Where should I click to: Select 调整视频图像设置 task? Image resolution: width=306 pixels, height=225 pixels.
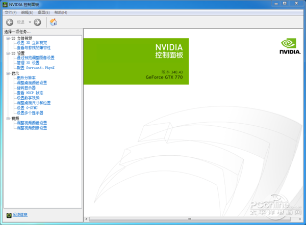32,128
